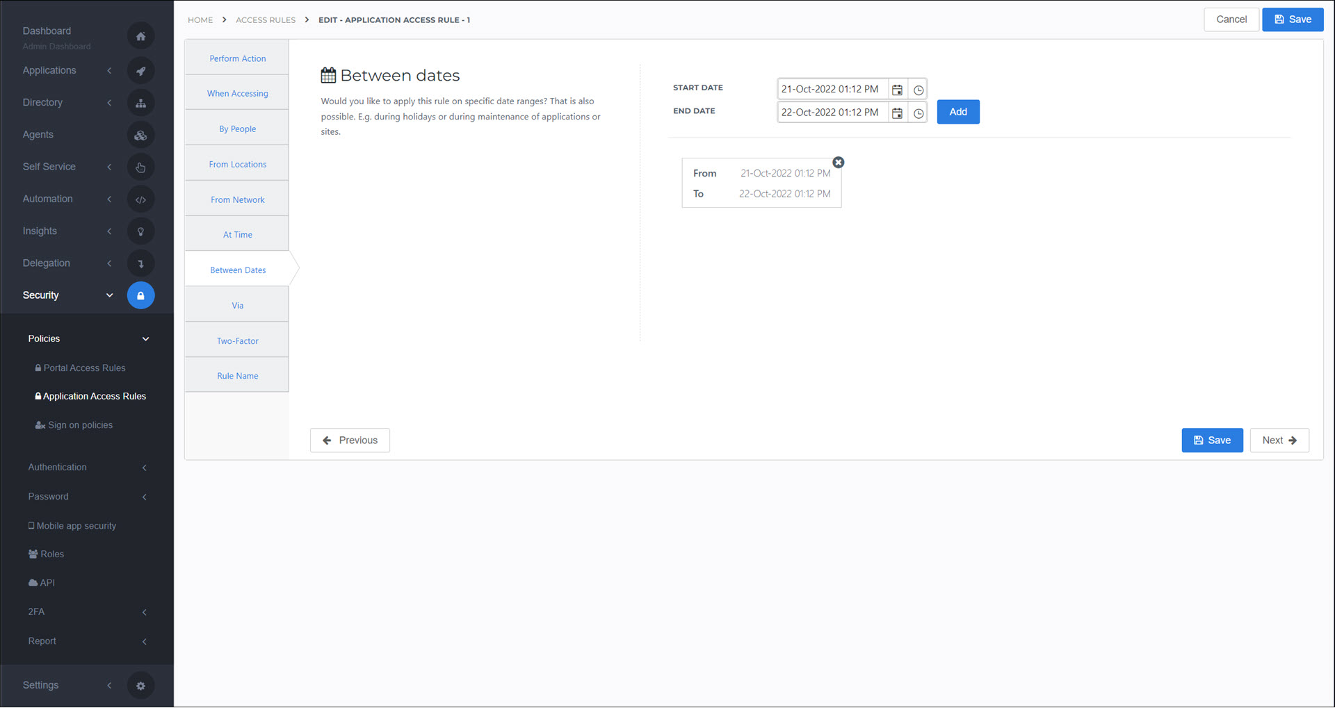Click the Settings gear icon

pos(140,686)
